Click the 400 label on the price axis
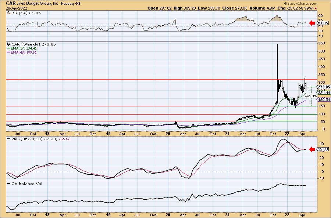331x218 pixels. (321, 66)
